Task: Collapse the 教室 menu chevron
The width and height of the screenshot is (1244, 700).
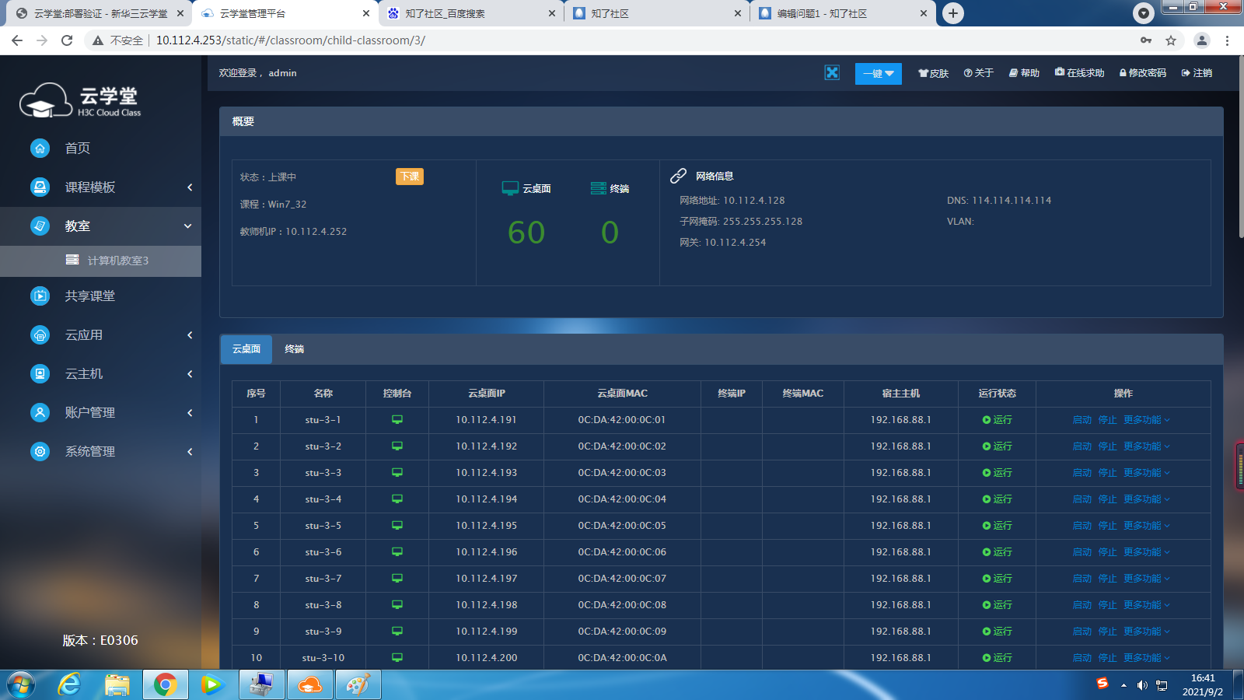Action: pos(187,226)
